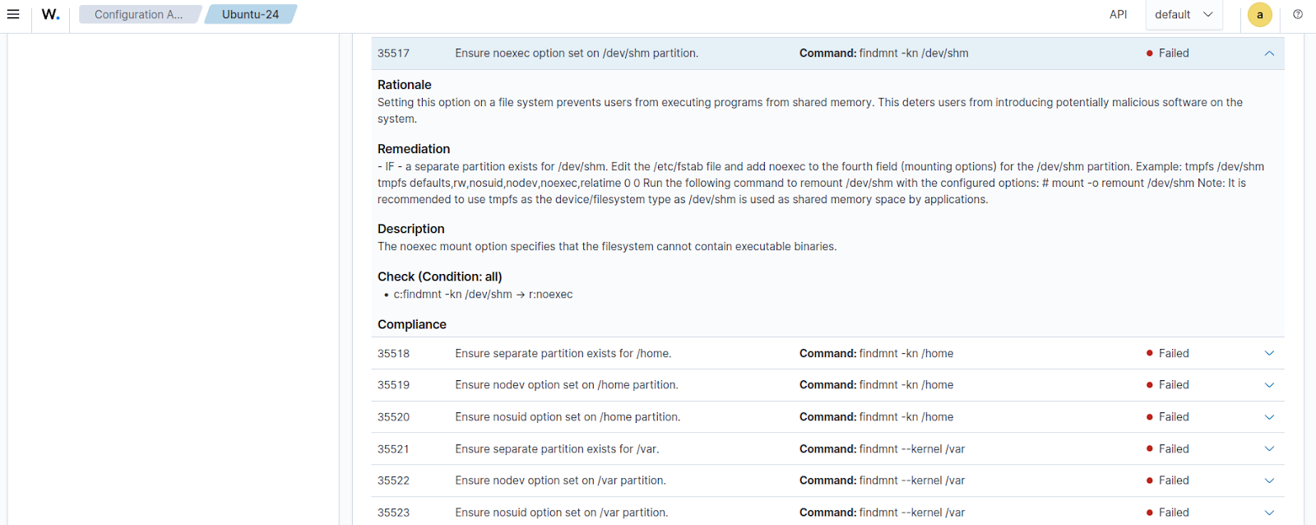Expand check 35518 row chevron
1316x525 pixels.
[1269, 353]
